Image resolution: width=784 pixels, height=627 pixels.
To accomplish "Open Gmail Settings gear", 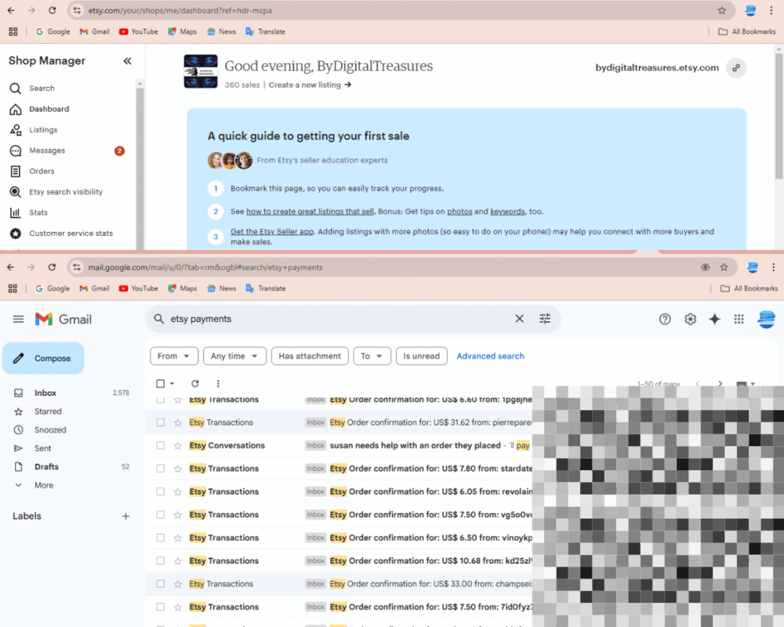I will point(691,319).
